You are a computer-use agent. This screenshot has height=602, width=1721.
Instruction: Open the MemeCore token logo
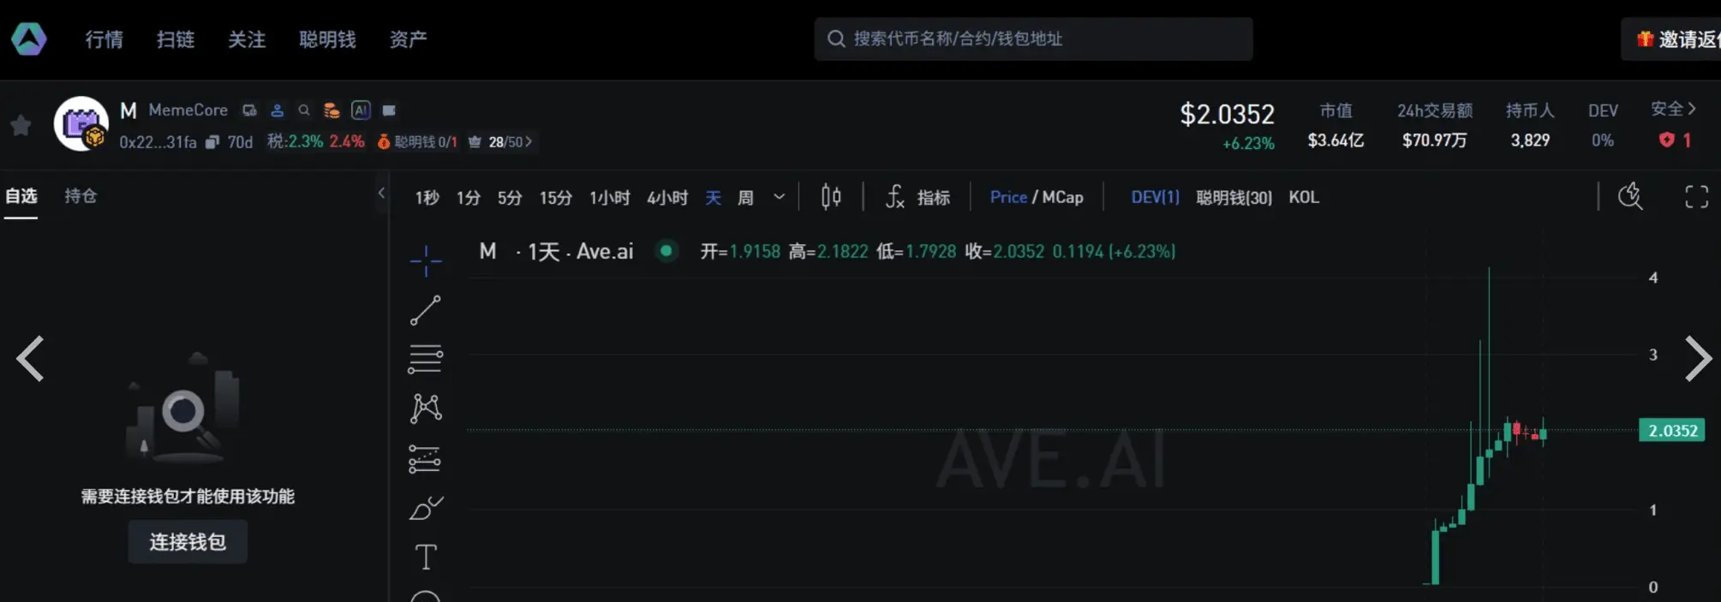pos(81,124)
